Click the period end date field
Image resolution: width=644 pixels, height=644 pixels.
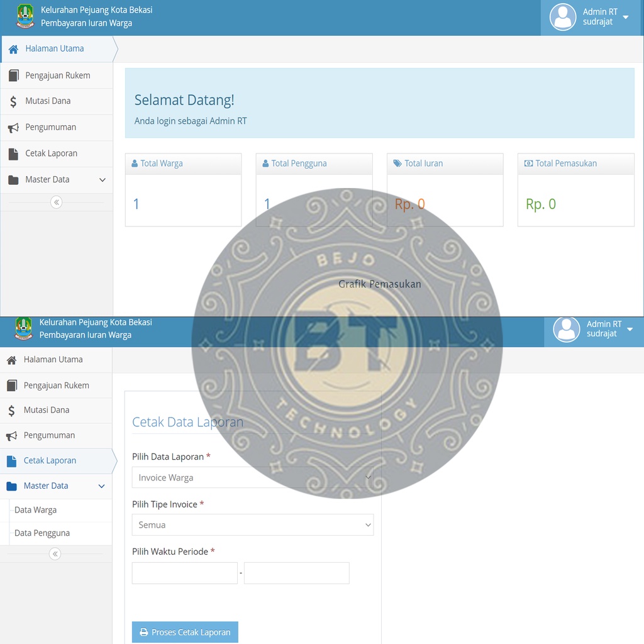(297, 573)
